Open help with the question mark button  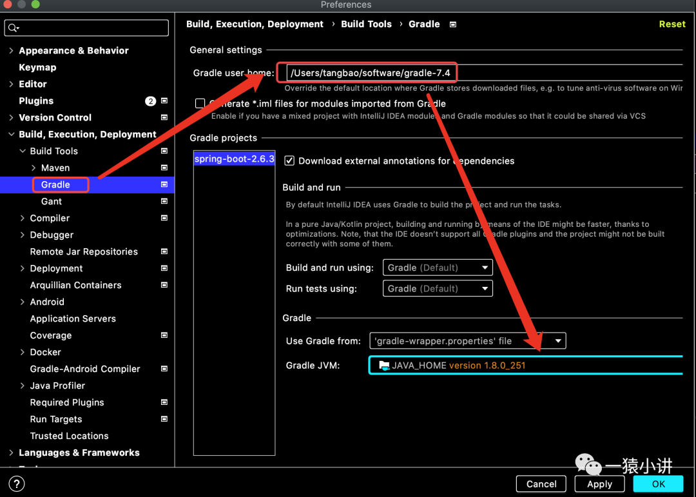pos(17,484)
